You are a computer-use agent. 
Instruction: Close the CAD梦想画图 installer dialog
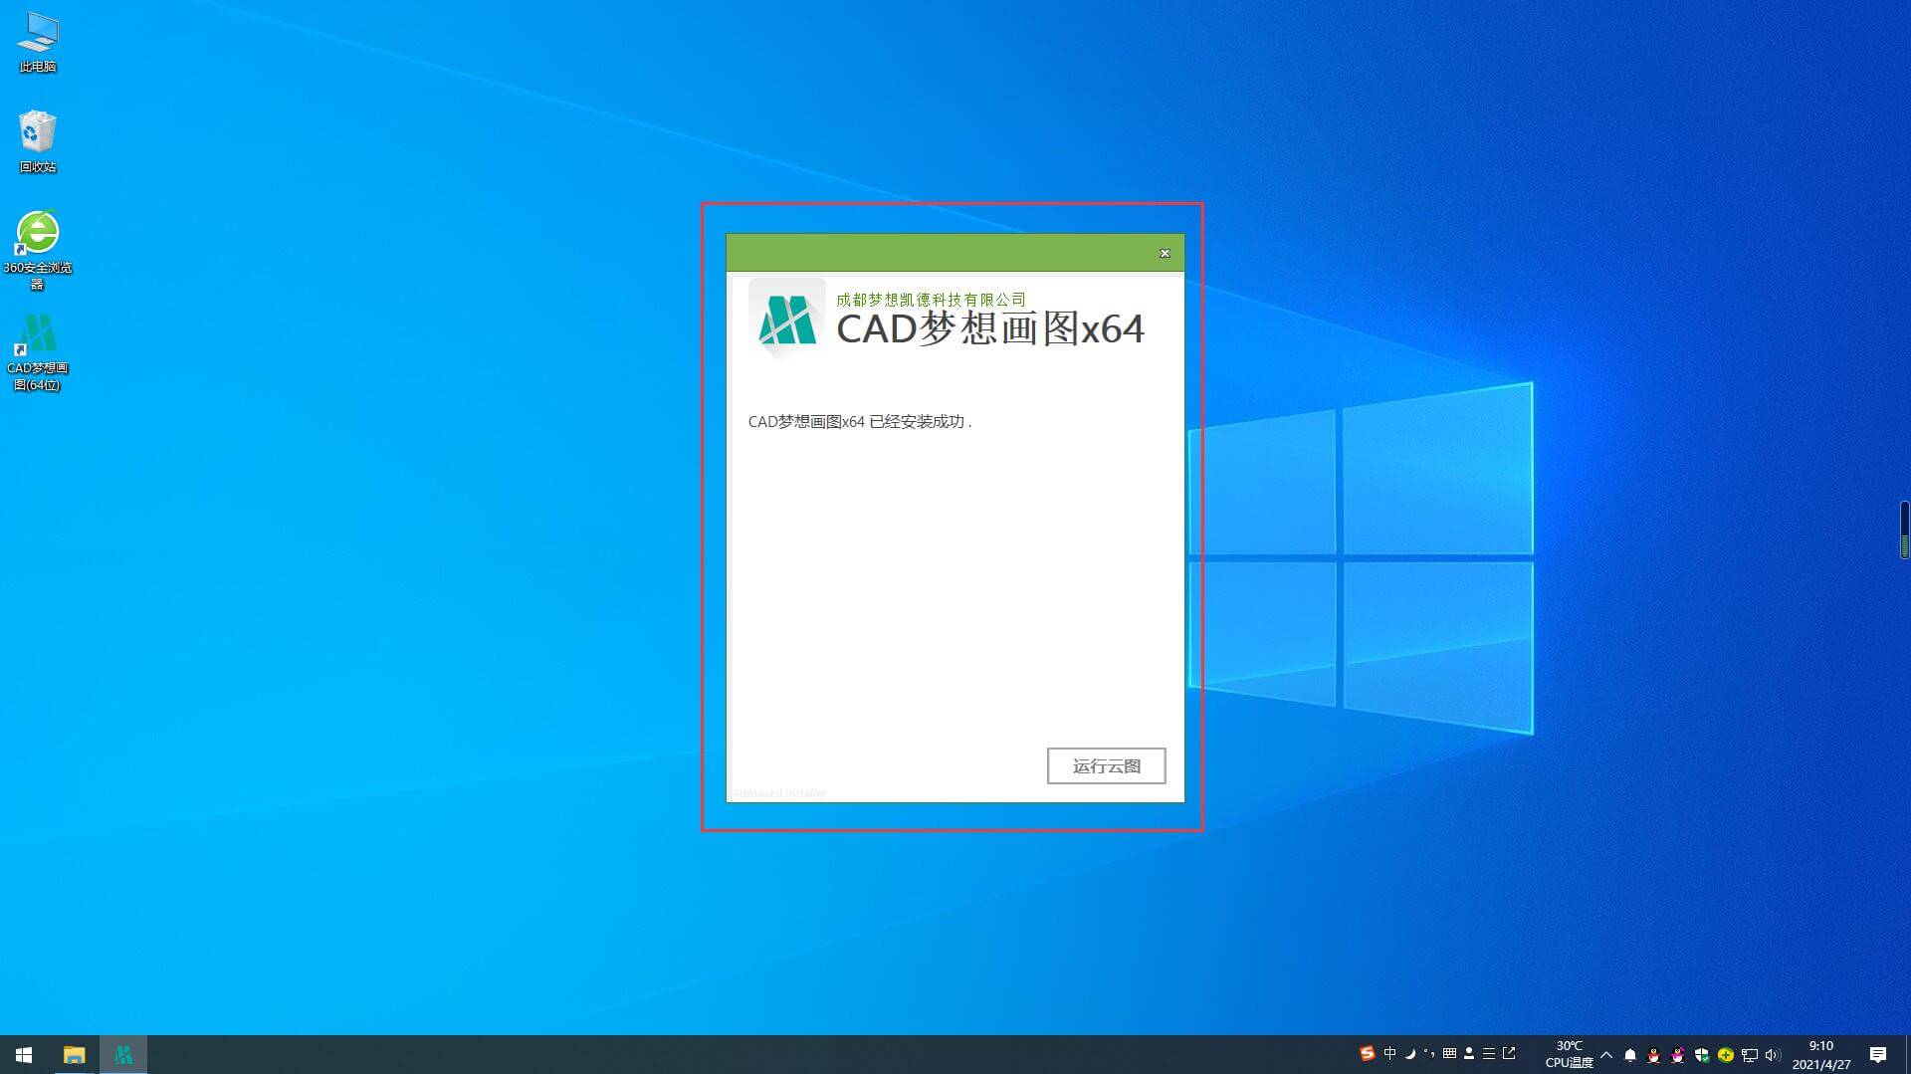tap(1165, 253)
